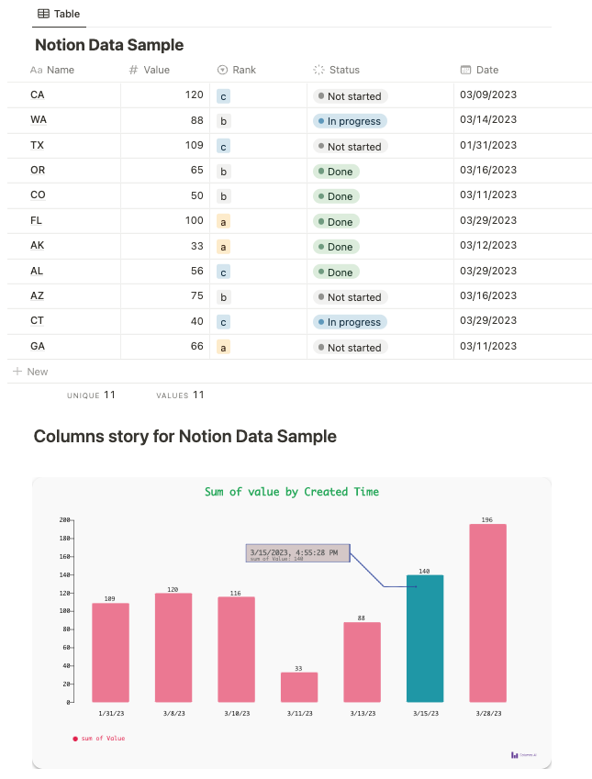Screen dimensions: 592x779
Task: Open the Done status in OR row
Action: coord(336,172)
